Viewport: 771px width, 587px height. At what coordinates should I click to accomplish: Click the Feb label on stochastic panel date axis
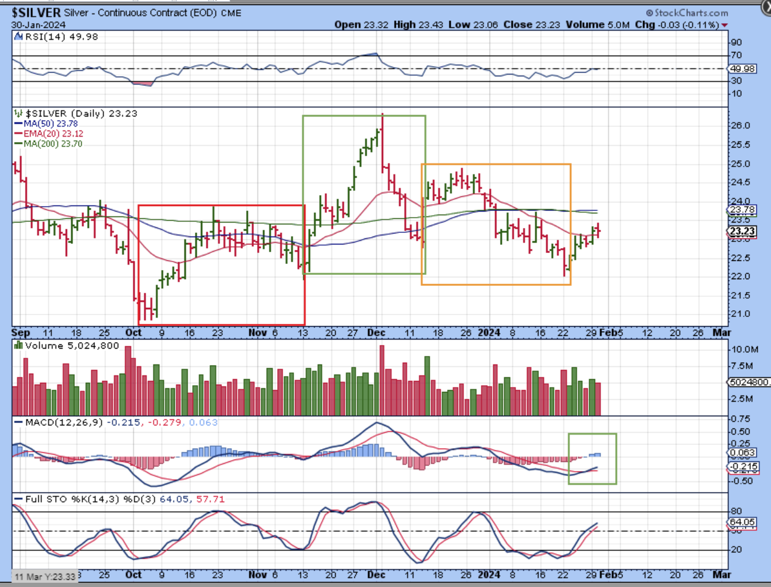tap(608, 575)
